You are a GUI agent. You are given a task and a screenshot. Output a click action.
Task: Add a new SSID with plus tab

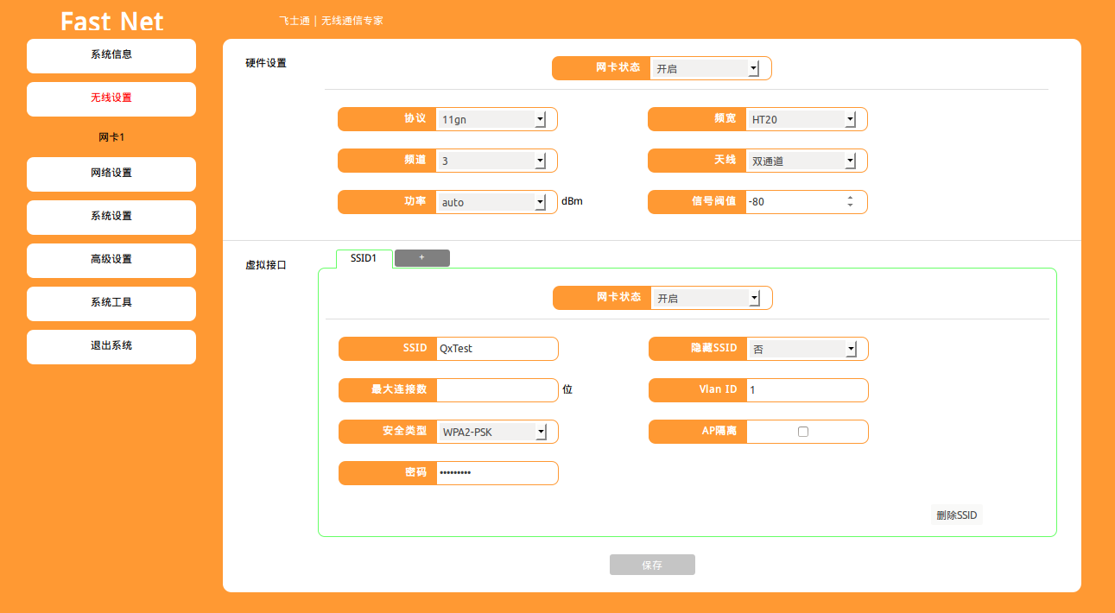pos(421,258)
